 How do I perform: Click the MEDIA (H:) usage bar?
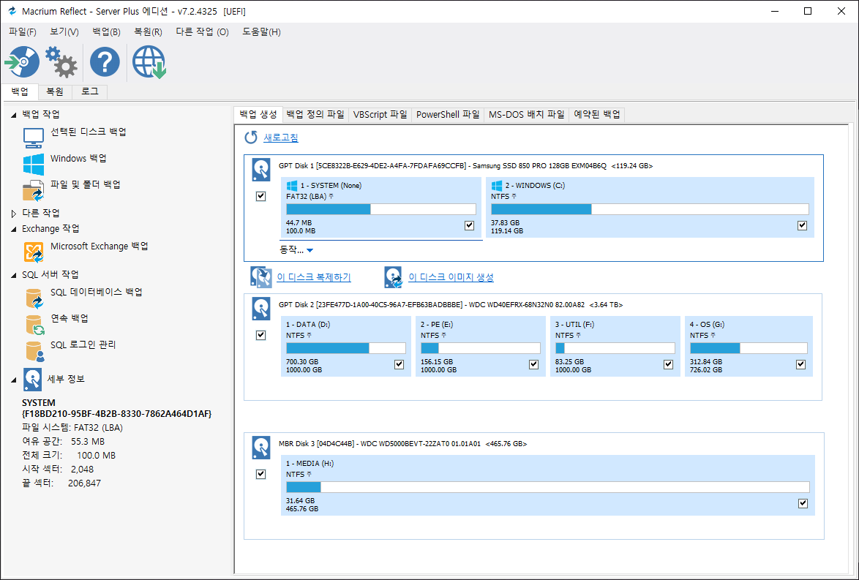[x=548, y=487]
